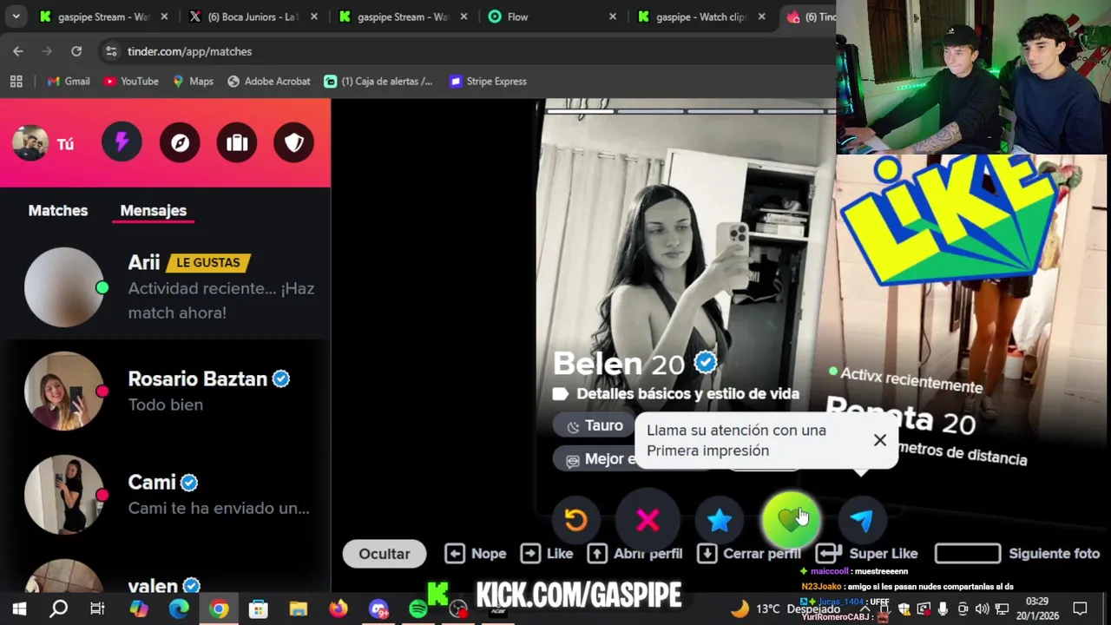Close the Boca Juniors tab
The height and width of the screenshot is (625, 1111).
click(314, 16)
